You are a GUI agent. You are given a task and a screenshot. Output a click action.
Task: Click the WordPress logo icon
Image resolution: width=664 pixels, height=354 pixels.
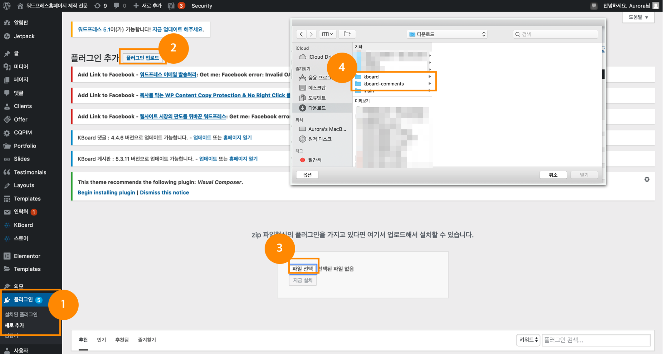(x=6, y=6)
